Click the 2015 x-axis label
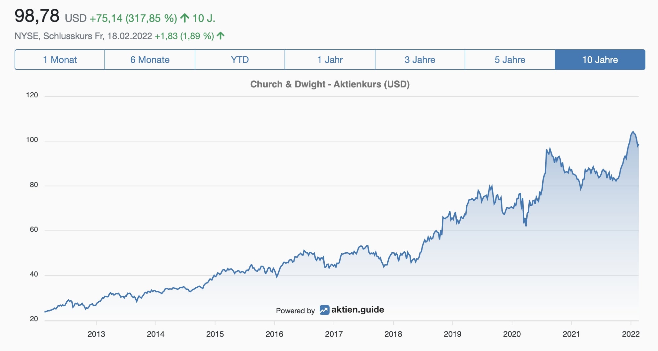This screenshot has height=351, width=658. click(x=215, y=334)
